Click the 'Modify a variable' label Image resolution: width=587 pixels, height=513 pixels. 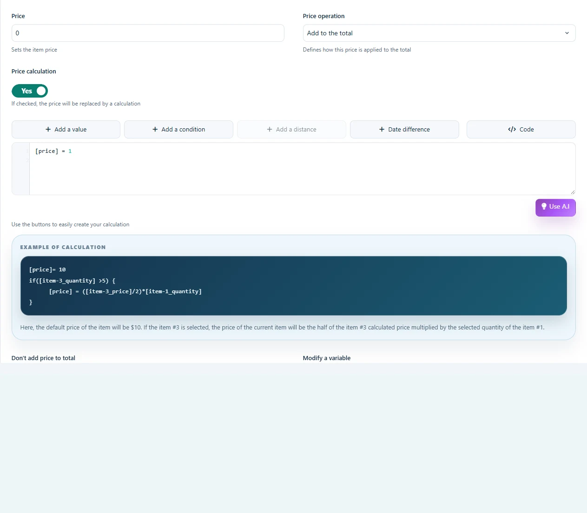pos(327,358)
